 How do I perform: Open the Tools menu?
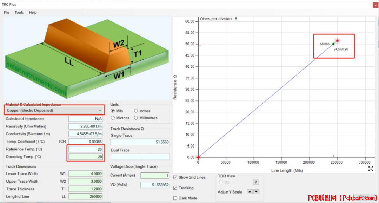[19, 13]
